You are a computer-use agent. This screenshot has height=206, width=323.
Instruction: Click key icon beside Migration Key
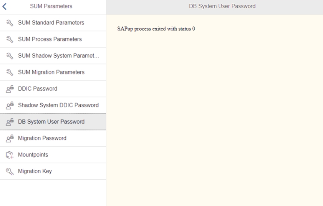coord(10,171)
